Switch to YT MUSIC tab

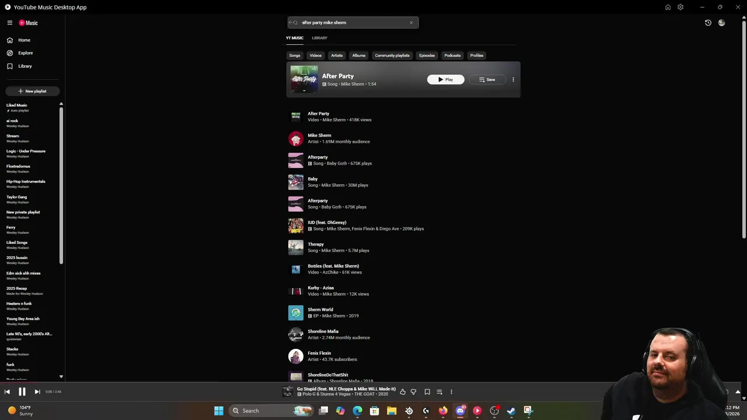coord(295,38)
